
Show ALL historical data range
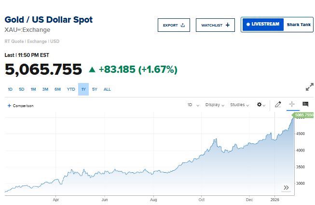[107, 89]
